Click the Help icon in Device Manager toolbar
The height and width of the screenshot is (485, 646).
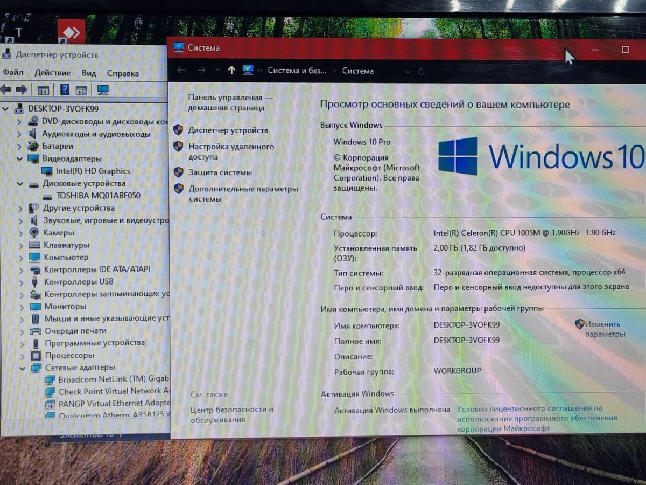pos(65,90)
